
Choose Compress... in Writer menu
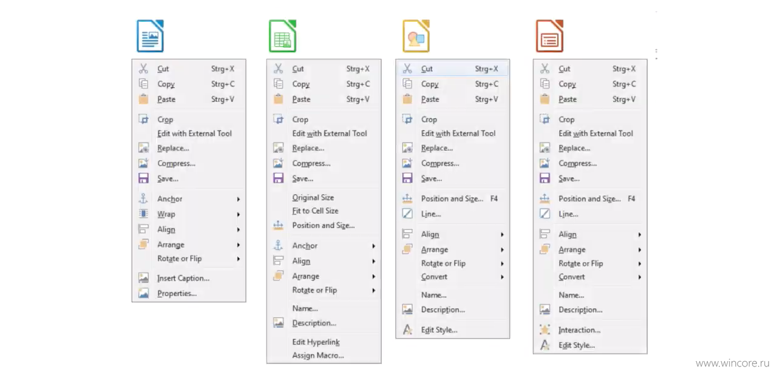(x=176, y=163)
